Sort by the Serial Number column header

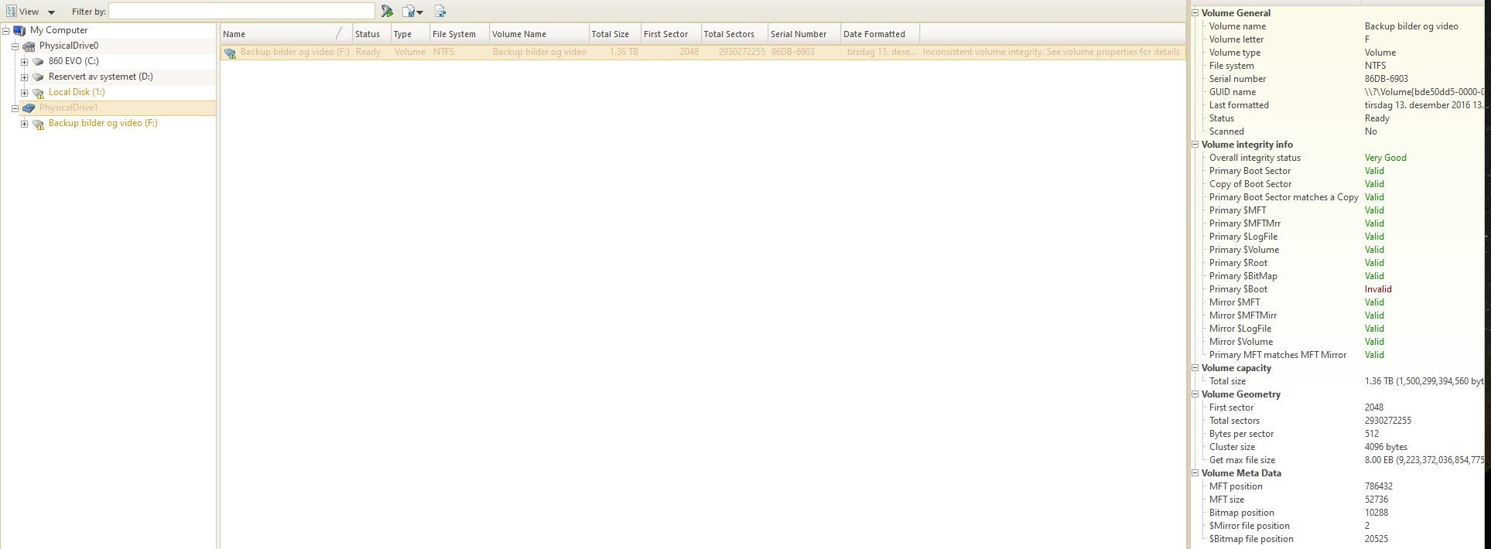[x=804, y=34]
